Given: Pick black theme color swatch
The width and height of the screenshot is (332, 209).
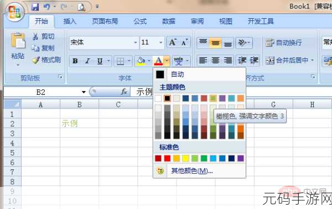Looking at the screenshot, I should pos(167,98).
